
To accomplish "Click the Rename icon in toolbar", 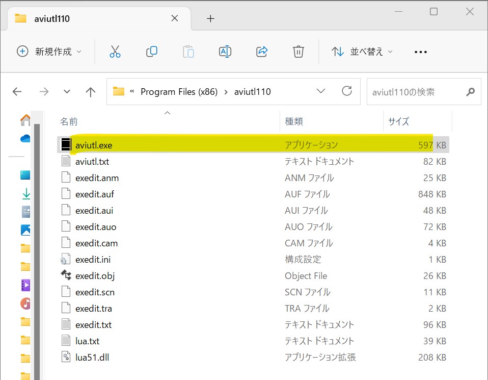I will tap(225, 52).
